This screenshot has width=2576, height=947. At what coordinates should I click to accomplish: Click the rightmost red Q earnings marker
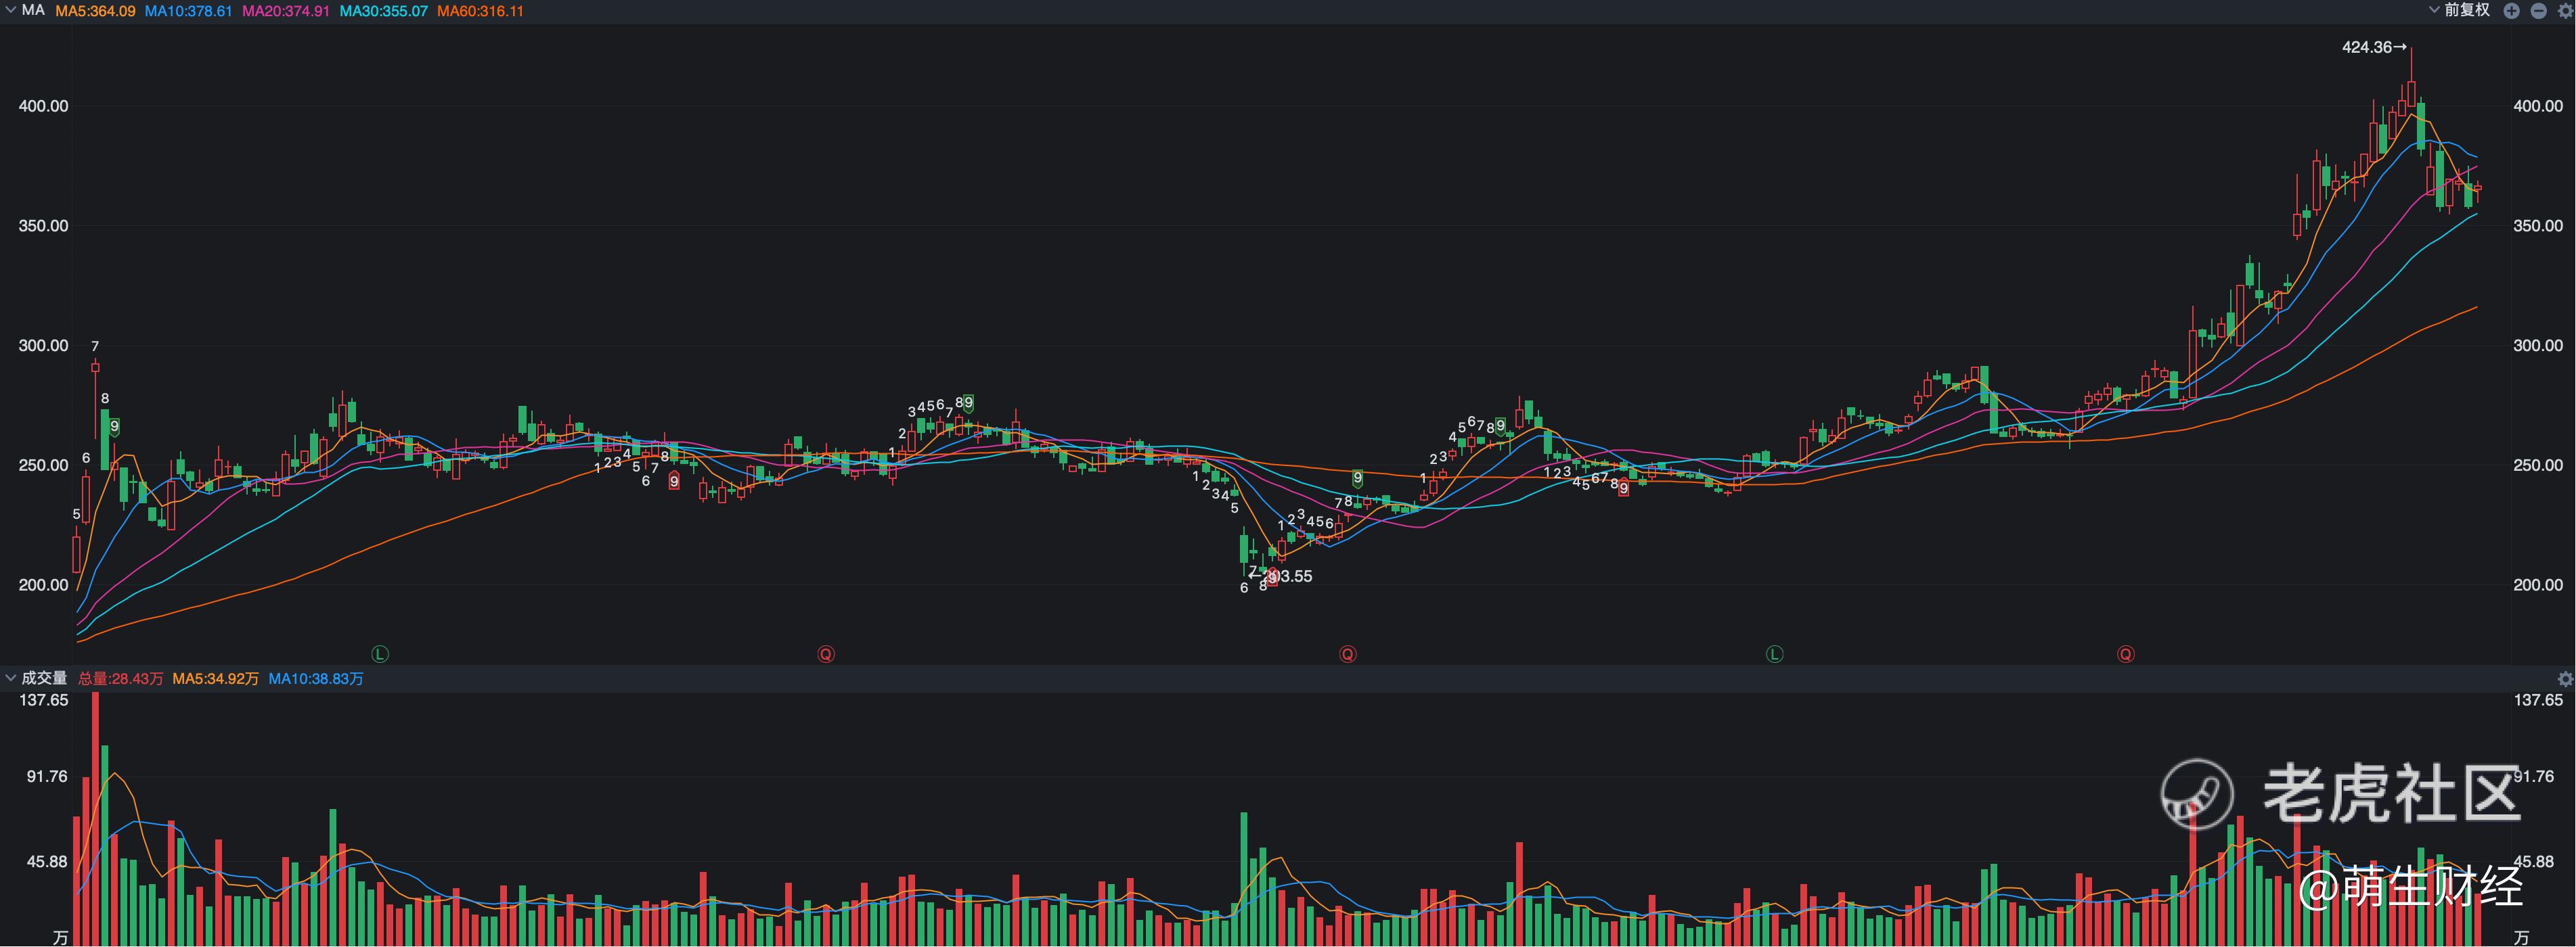pos(2125,654)
